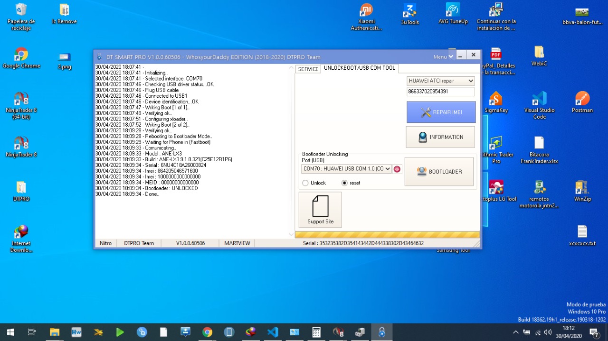Open the Windows Start menu
608x341 pixels.
click(10, 332)
